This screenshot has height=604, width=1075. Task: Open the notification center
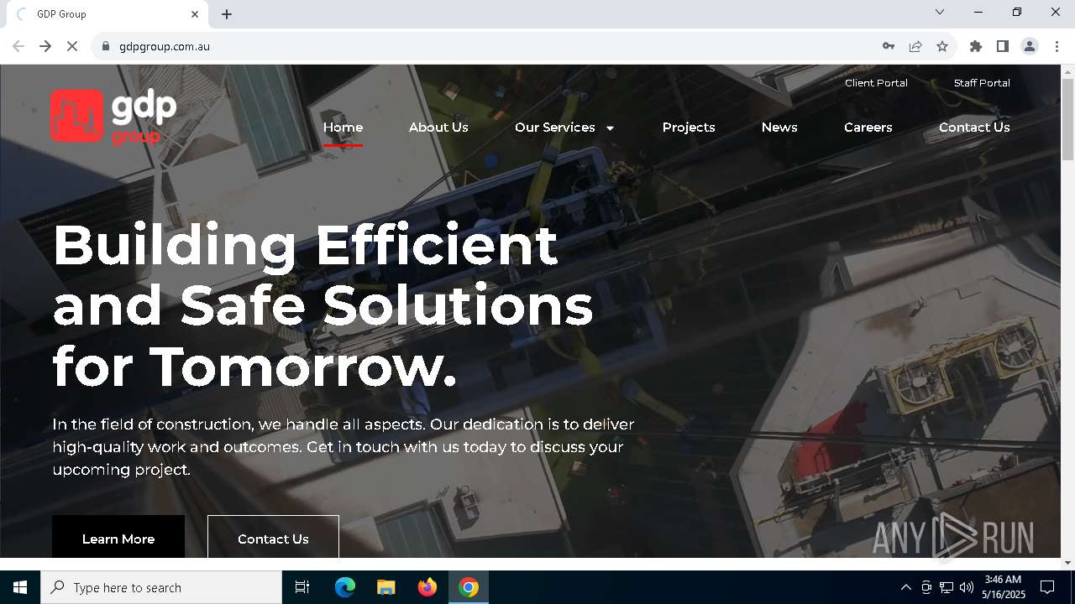(x=1047, y=587)
